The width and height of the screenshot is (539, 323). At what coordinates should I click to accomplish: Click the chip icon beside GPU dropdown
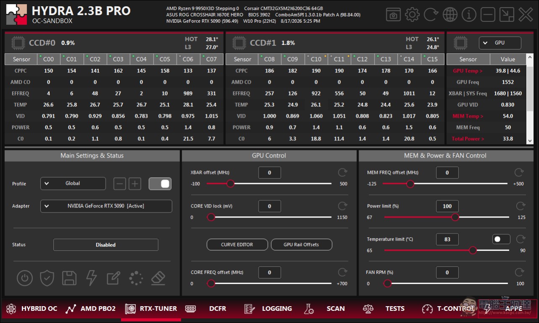click(x=460, y=43)
